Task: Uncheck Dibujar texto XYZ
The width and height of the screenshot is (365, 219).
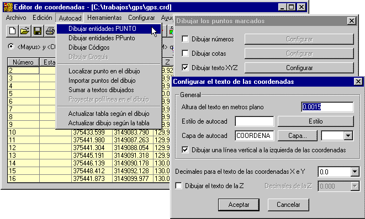Action: 185,68
